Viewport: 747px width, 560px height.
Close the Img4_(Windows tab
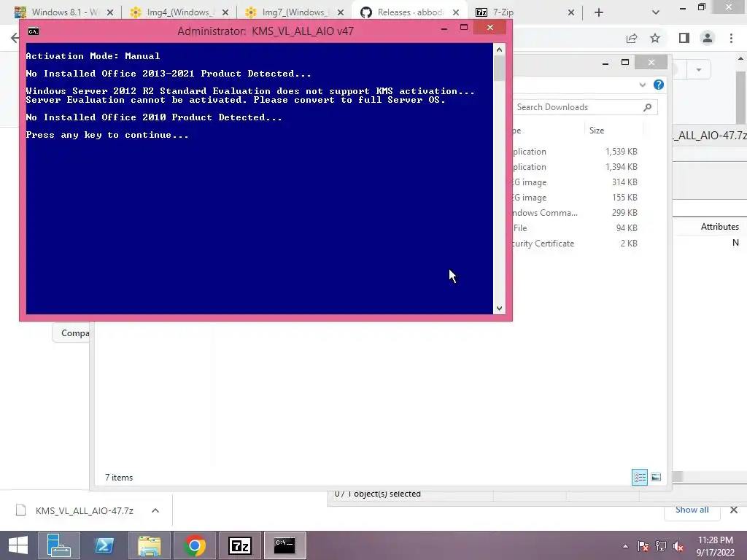click(225, 12)
